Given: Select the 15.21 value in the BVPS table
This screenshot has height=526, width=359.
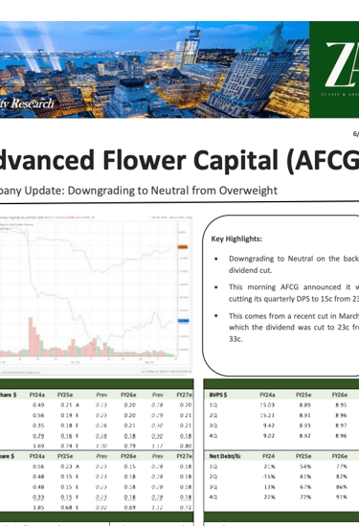Looking at the screenshot, I should 267,415.
